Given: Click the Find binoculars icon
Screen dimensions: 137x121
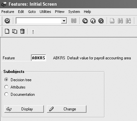Looking at the screenshot, I should click(120, 21).
